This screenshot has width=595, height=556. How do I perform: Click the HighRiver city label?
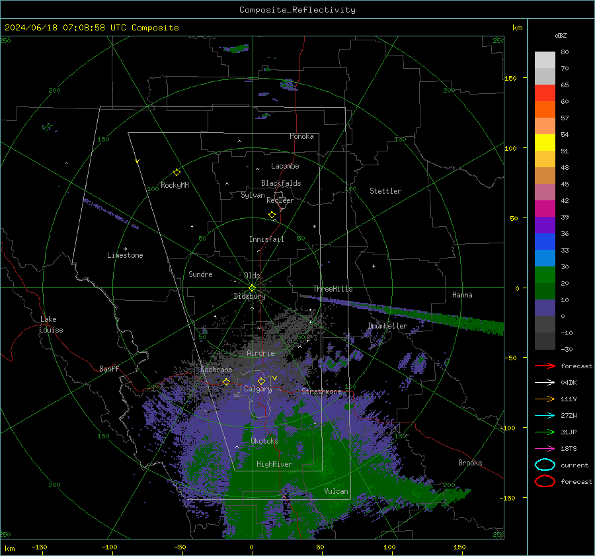tap(274, 464)
